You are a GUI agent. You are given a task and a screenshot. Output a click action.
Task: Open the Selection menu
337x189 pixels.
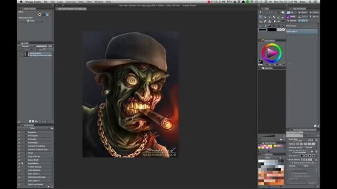[71, 2]
